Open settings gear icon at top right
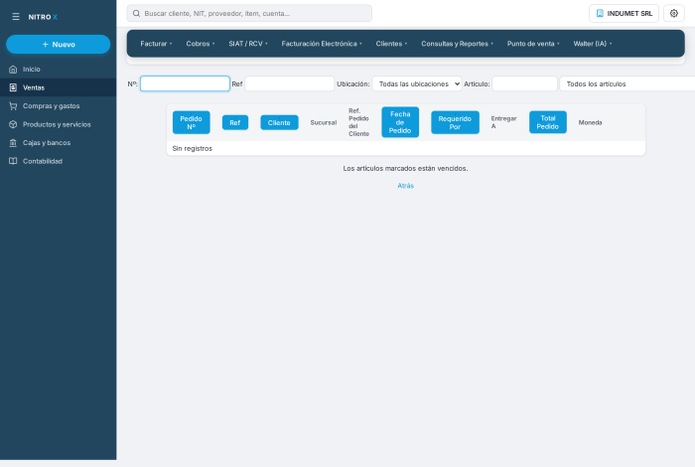695x467 pixels. coord(674,13)
